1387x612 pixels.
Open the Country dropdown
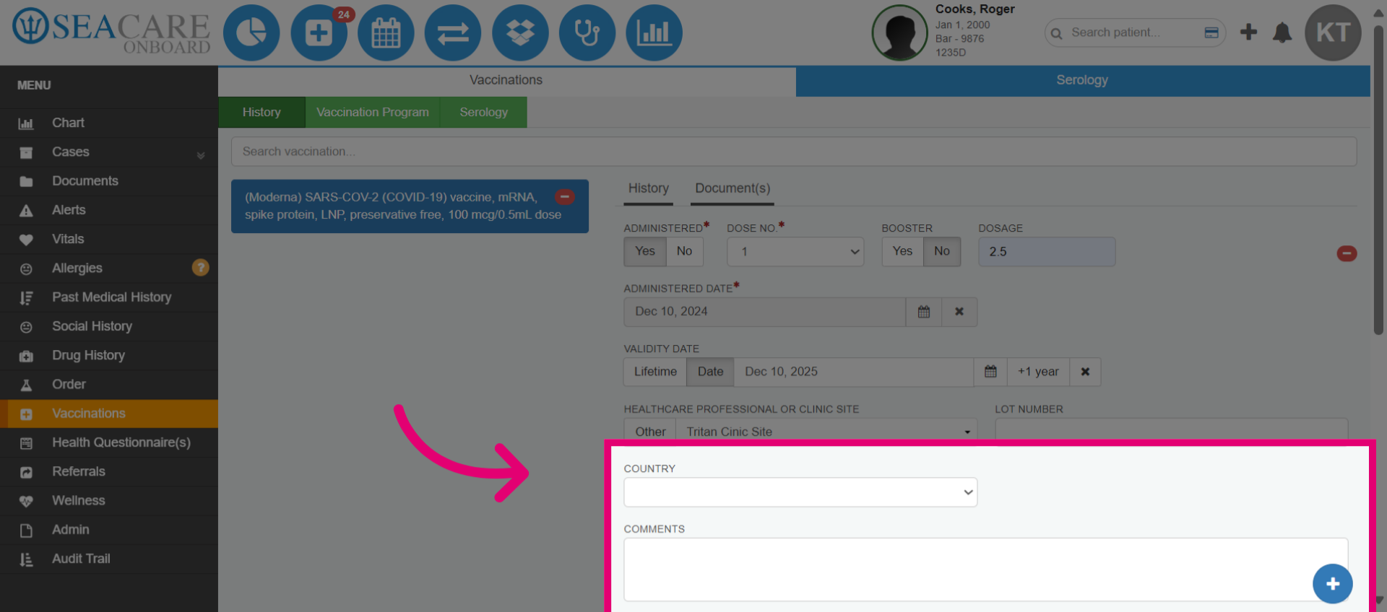coord(800,492)
